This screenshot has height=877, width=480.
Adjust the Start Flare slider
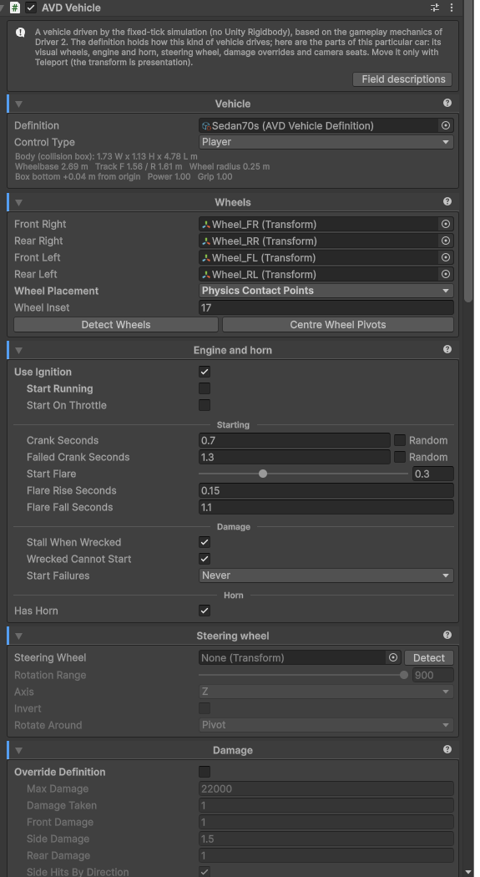pyautogui.click(x=303, y=474)
